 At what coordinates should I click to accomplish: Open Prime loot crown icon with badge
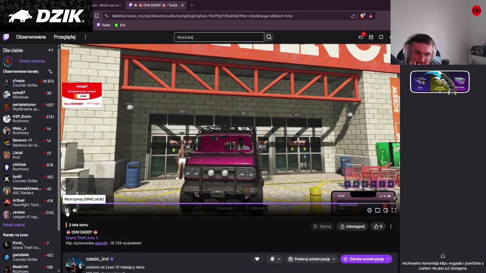click(x=361, y=37)
